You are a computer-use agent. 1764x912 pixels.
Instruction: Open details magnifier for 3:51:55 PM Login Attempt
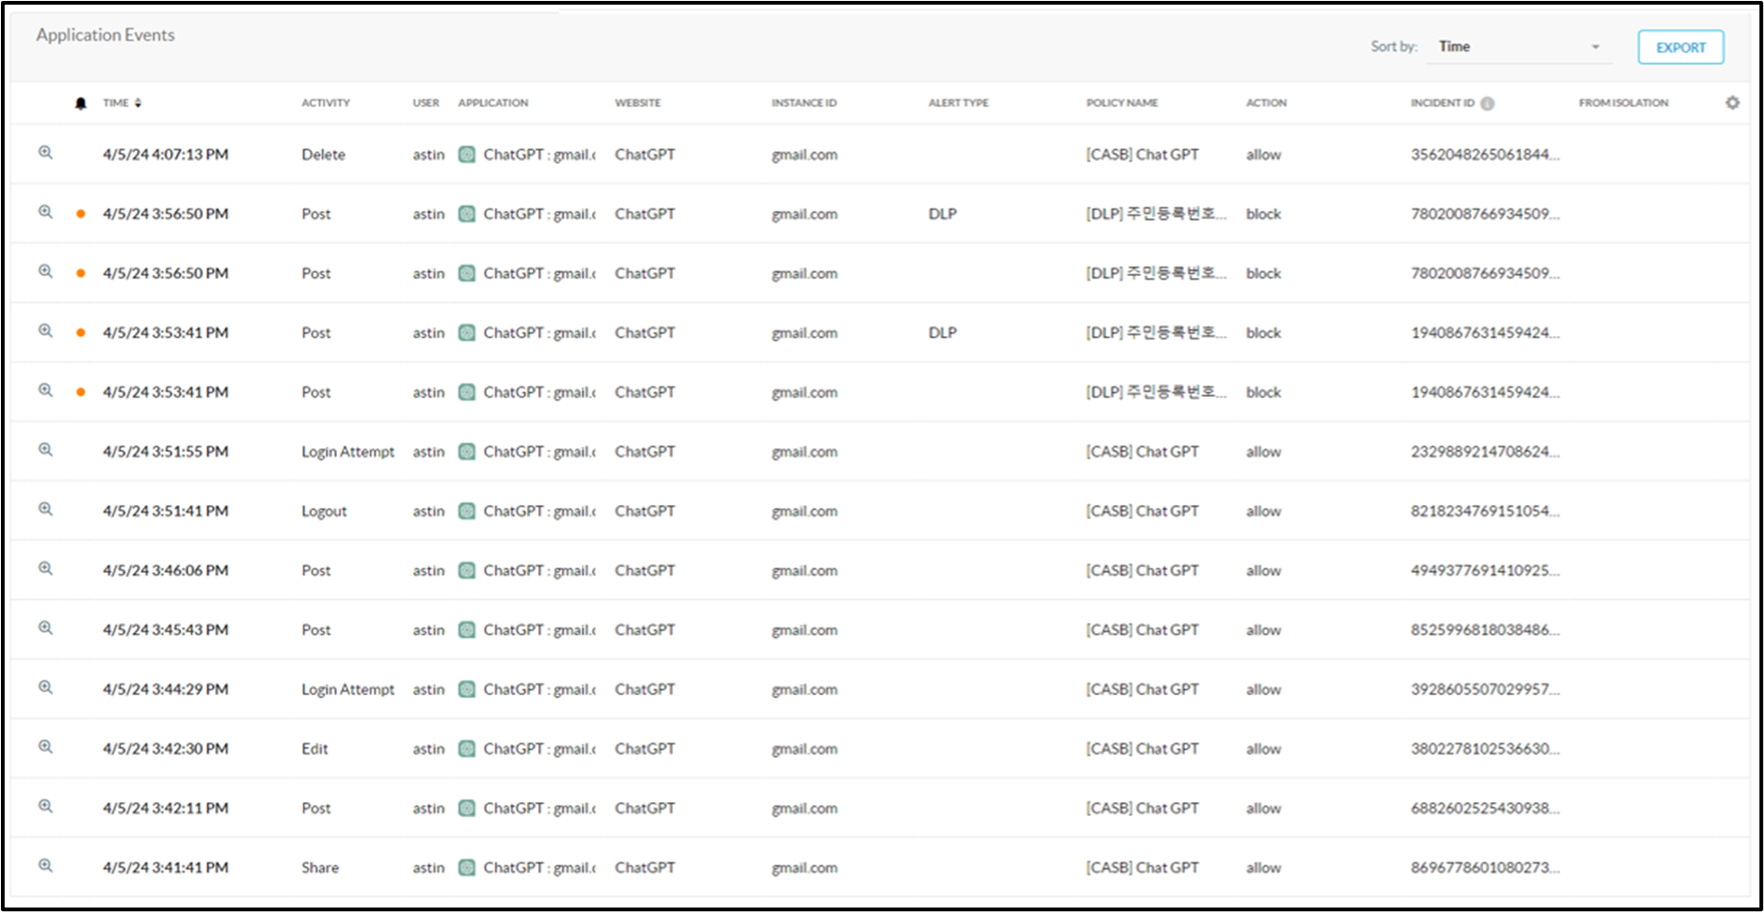[x=45, y=450]
